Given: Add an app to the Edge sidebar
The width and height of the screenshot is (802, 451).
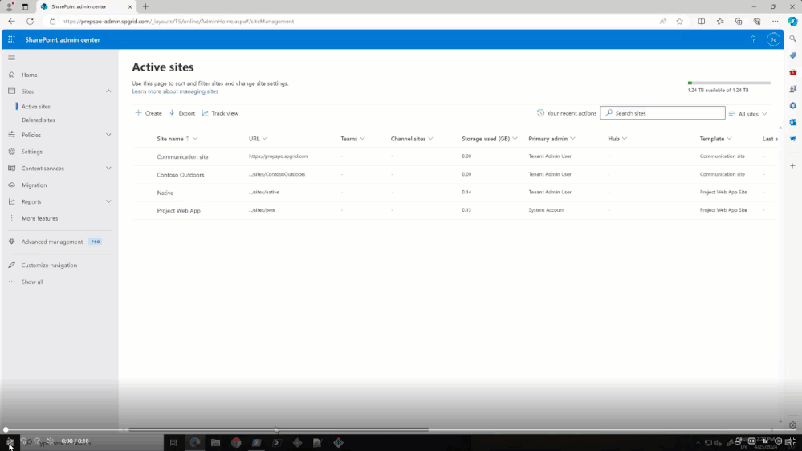Looking at the screenshot, I should (793, 165).
